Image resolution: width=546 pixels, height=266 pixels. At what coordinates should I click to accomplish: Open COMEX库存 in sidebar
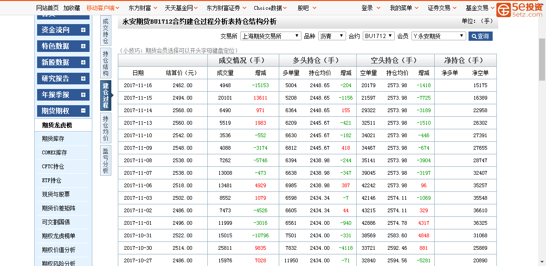[54, 152]
